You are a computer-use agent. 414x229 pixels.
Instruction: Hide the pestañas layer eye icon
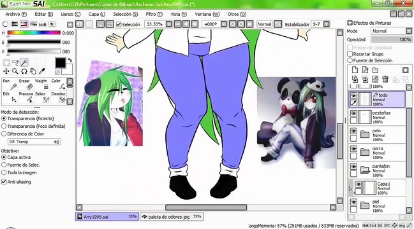(x=353, y=113)
